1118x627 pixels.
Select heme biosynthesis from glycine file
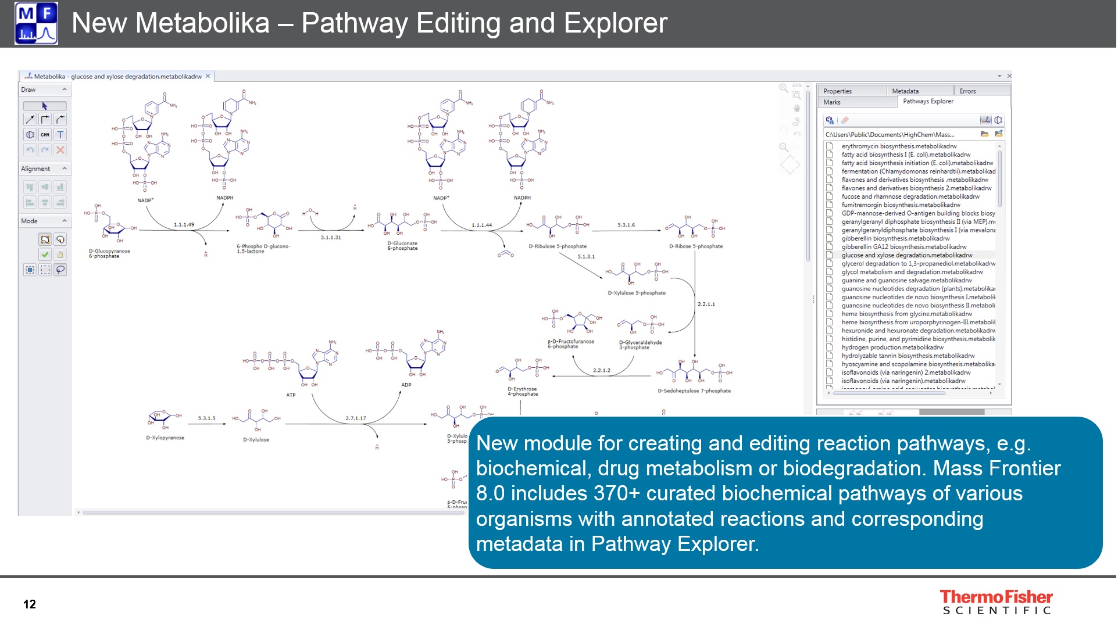(x=906, y=314)
